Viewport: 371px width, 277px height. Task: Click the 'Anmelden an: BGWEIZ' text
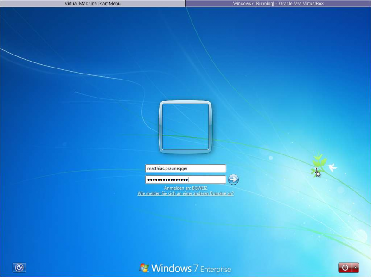(x=186, y=188)
